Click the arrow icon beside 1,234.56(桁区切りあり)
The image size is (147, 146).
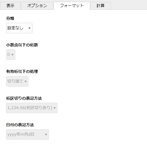coord(55,108)
